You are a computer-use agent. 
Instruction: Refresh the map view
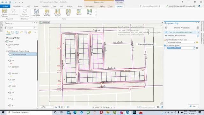point(162,107)
